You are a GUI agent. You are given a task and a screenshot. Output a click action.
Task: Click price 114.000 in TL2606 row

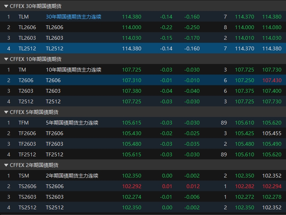131,27
